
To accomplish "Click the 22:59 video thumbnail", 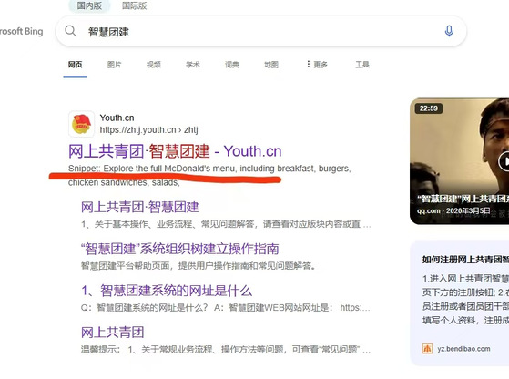I will pos(459,160).
